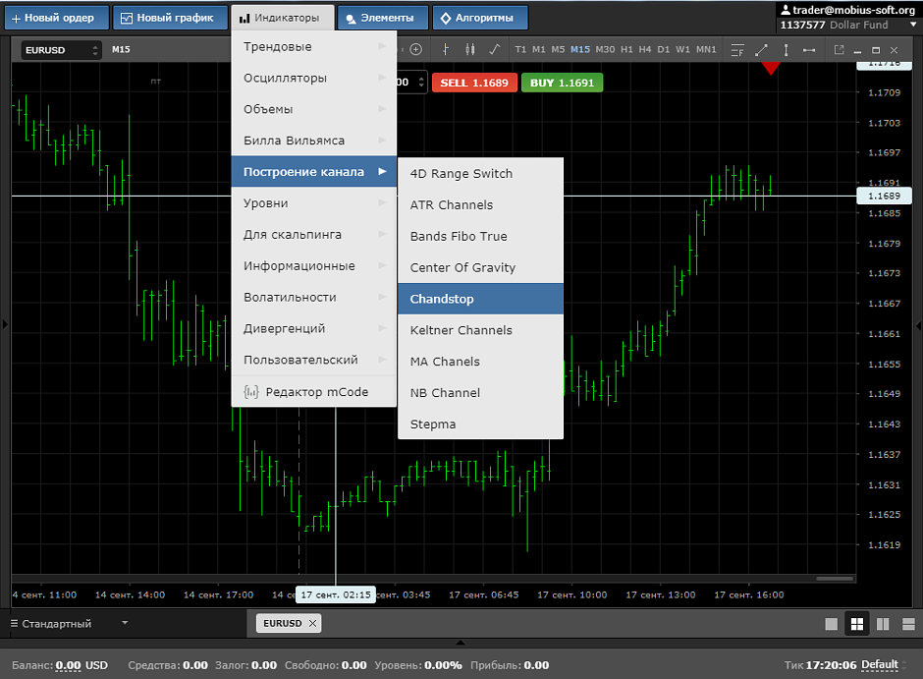This screenshot has height=679, width=923.
Task: Set timeframe to W1
Action: pos(682,49)
